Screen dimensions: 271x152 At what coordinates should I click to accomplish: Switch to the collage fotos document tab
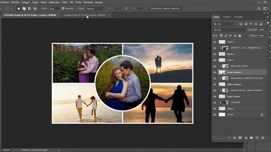tap(85, 15)
